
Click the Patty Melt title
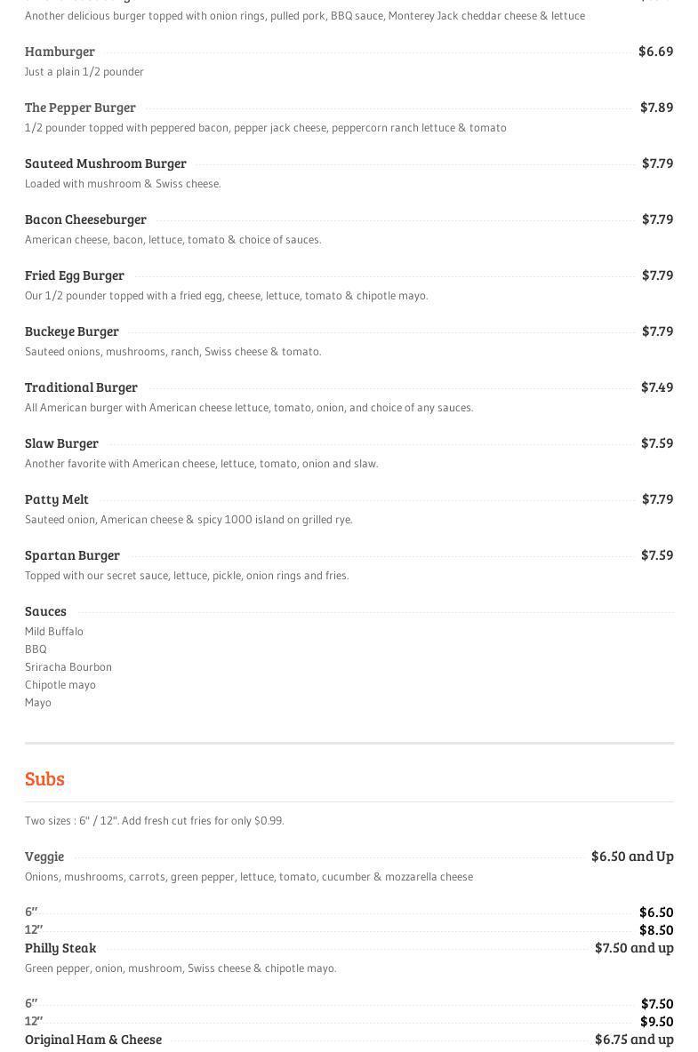point(57,499)
